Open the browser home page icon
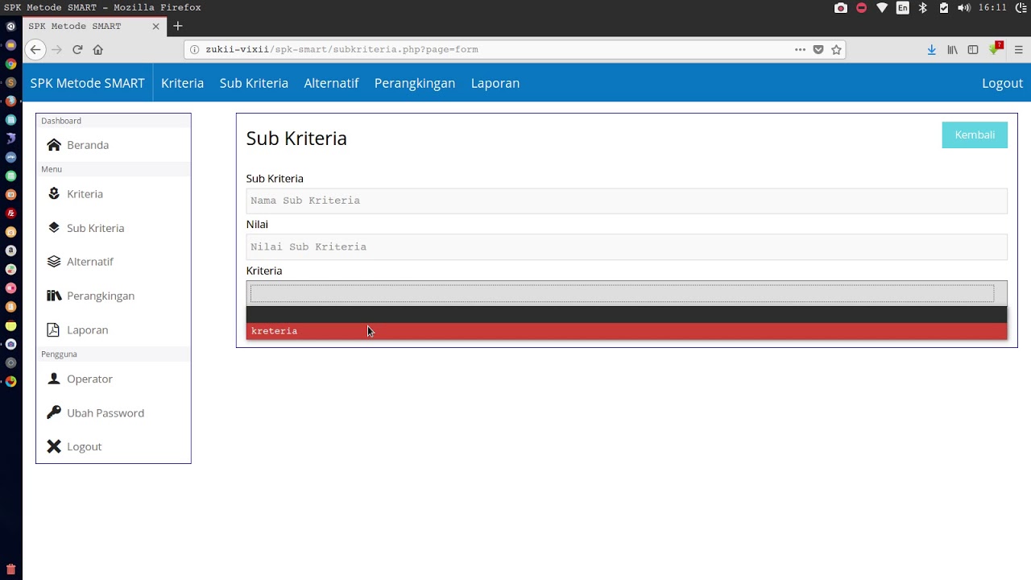Image resolution: width=1031 pixels, height=580 pixels. coord(98,49)
